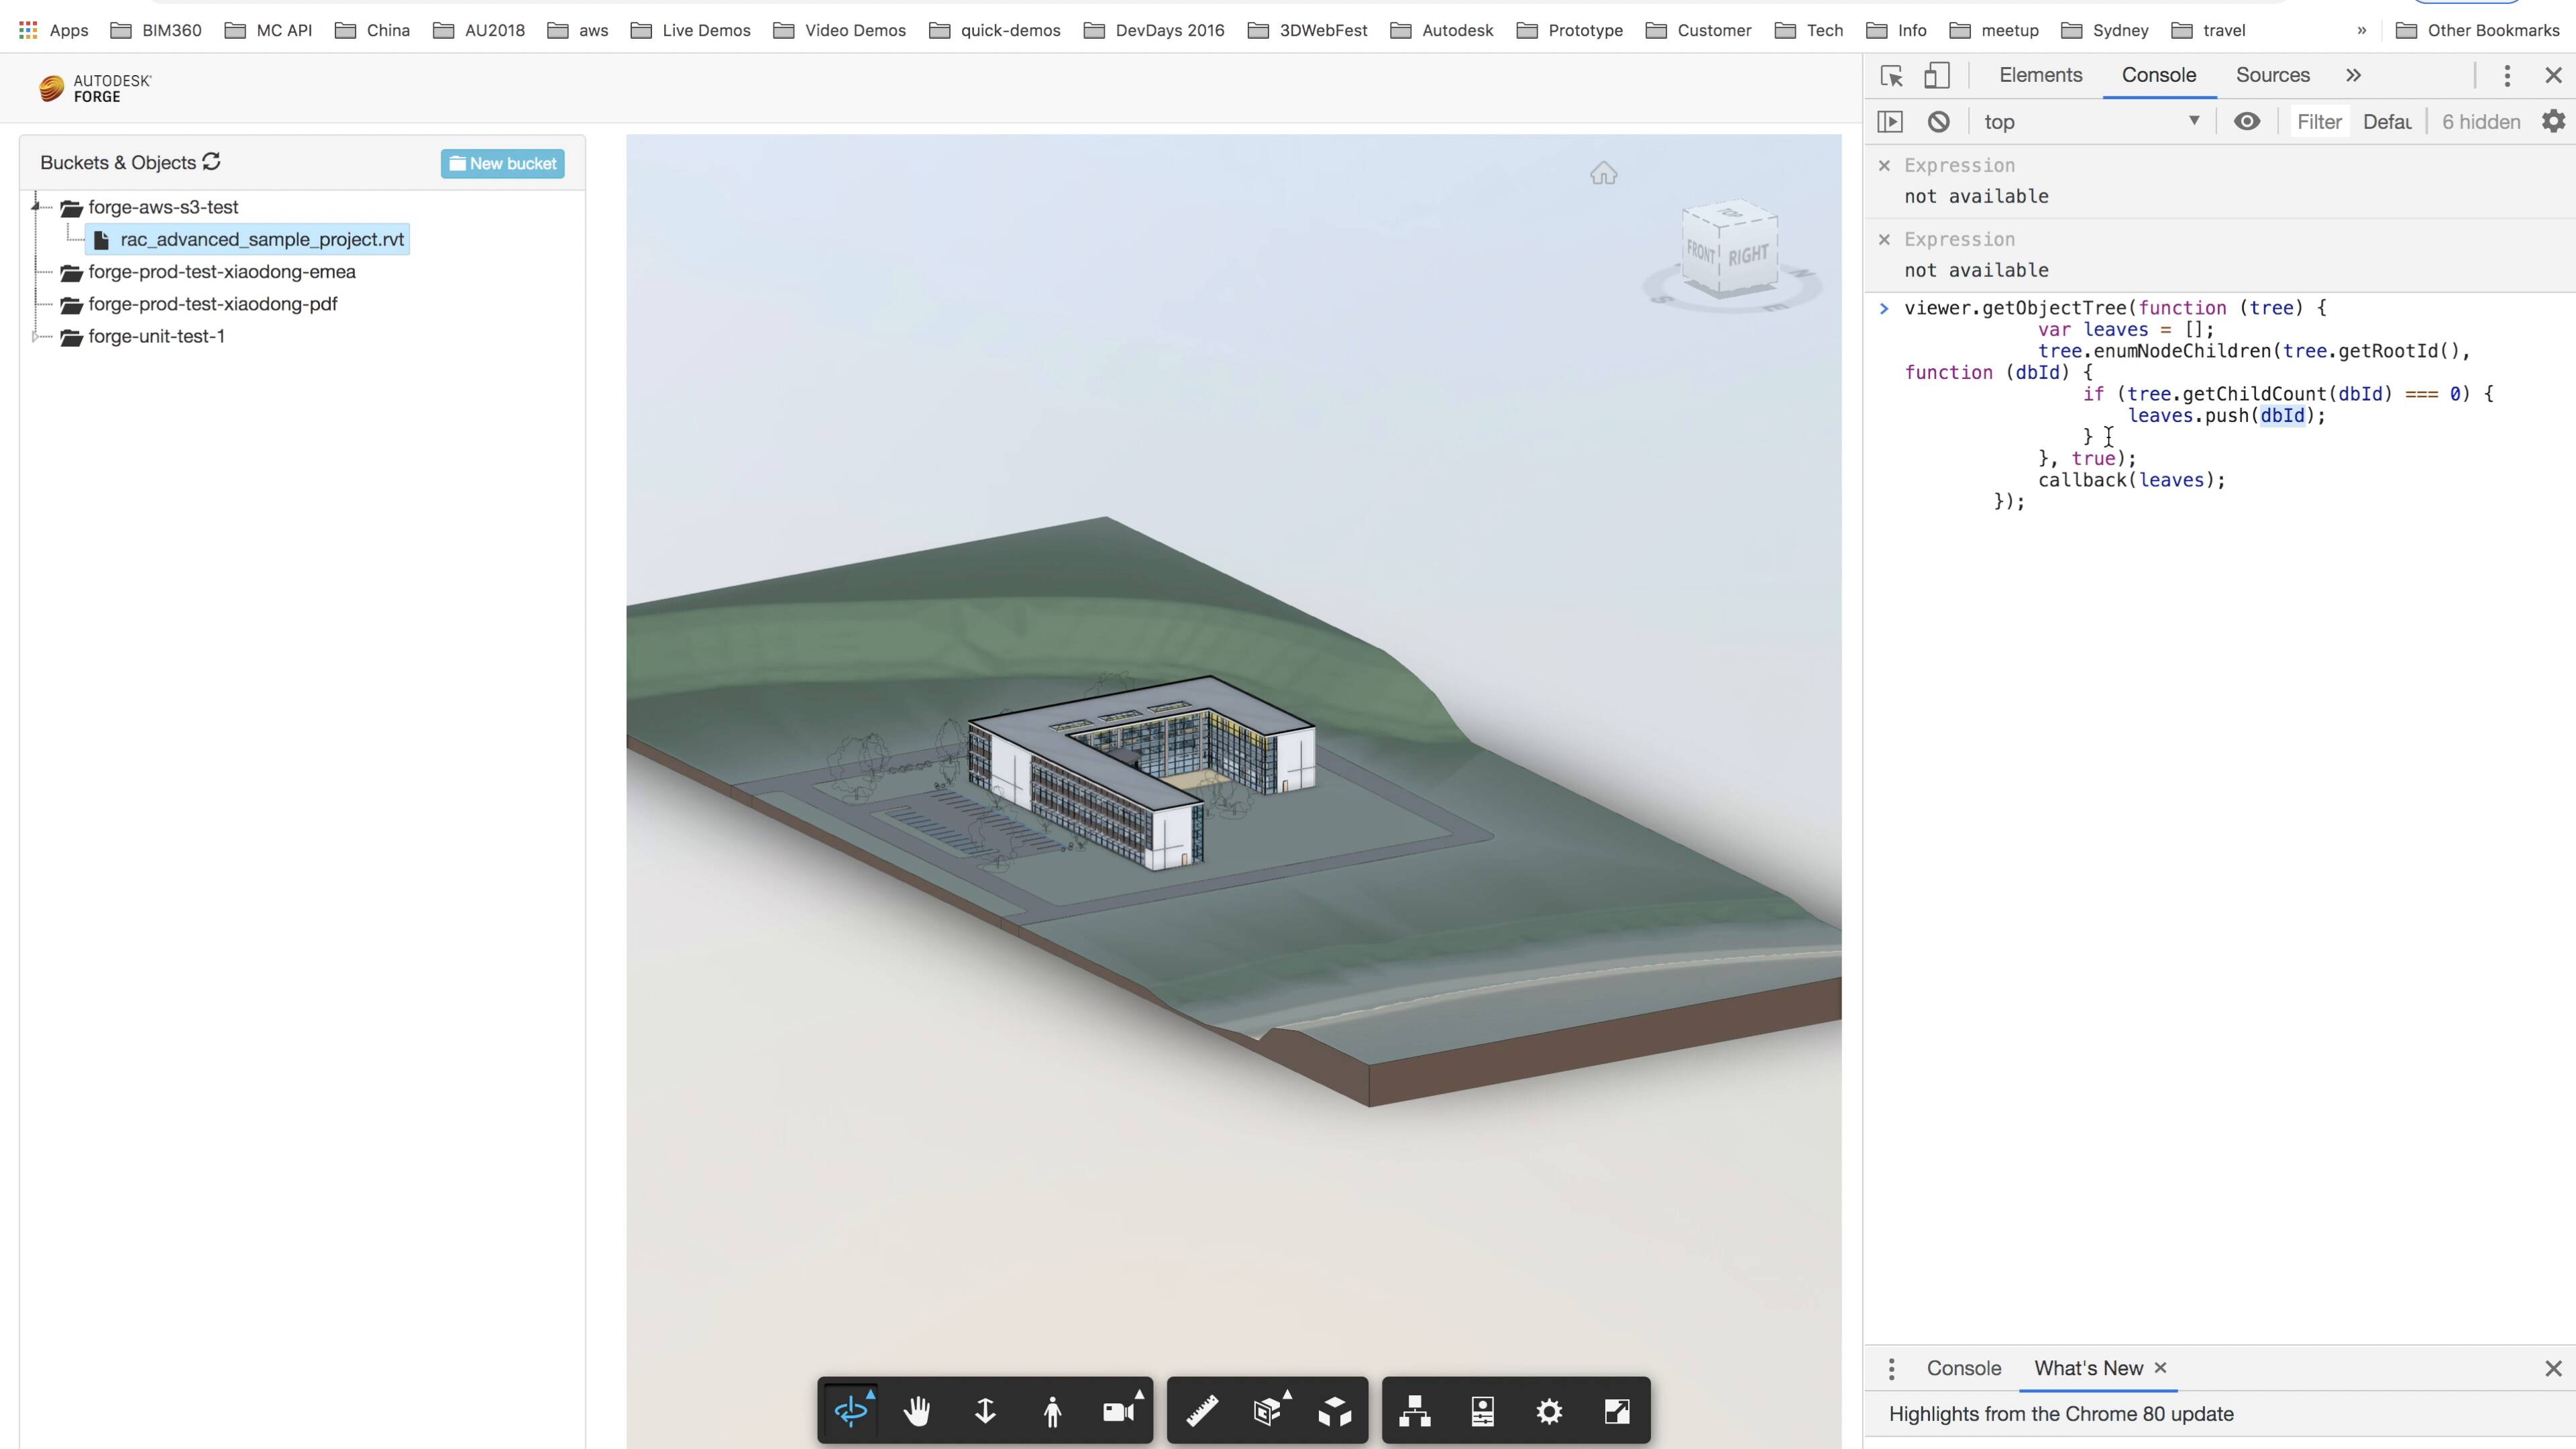Expand the forge-unit-test-1 bucket
This screenshot has width=2576, height=1449.
pyautogui.click(x=36, y=336)
